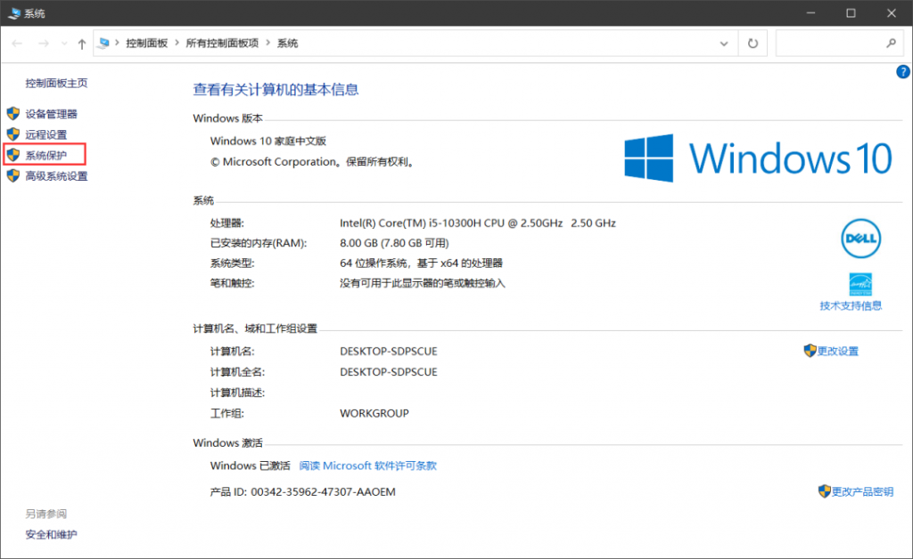Open the 更改设置 link
913x559 pixels.
tap(837, 351)
